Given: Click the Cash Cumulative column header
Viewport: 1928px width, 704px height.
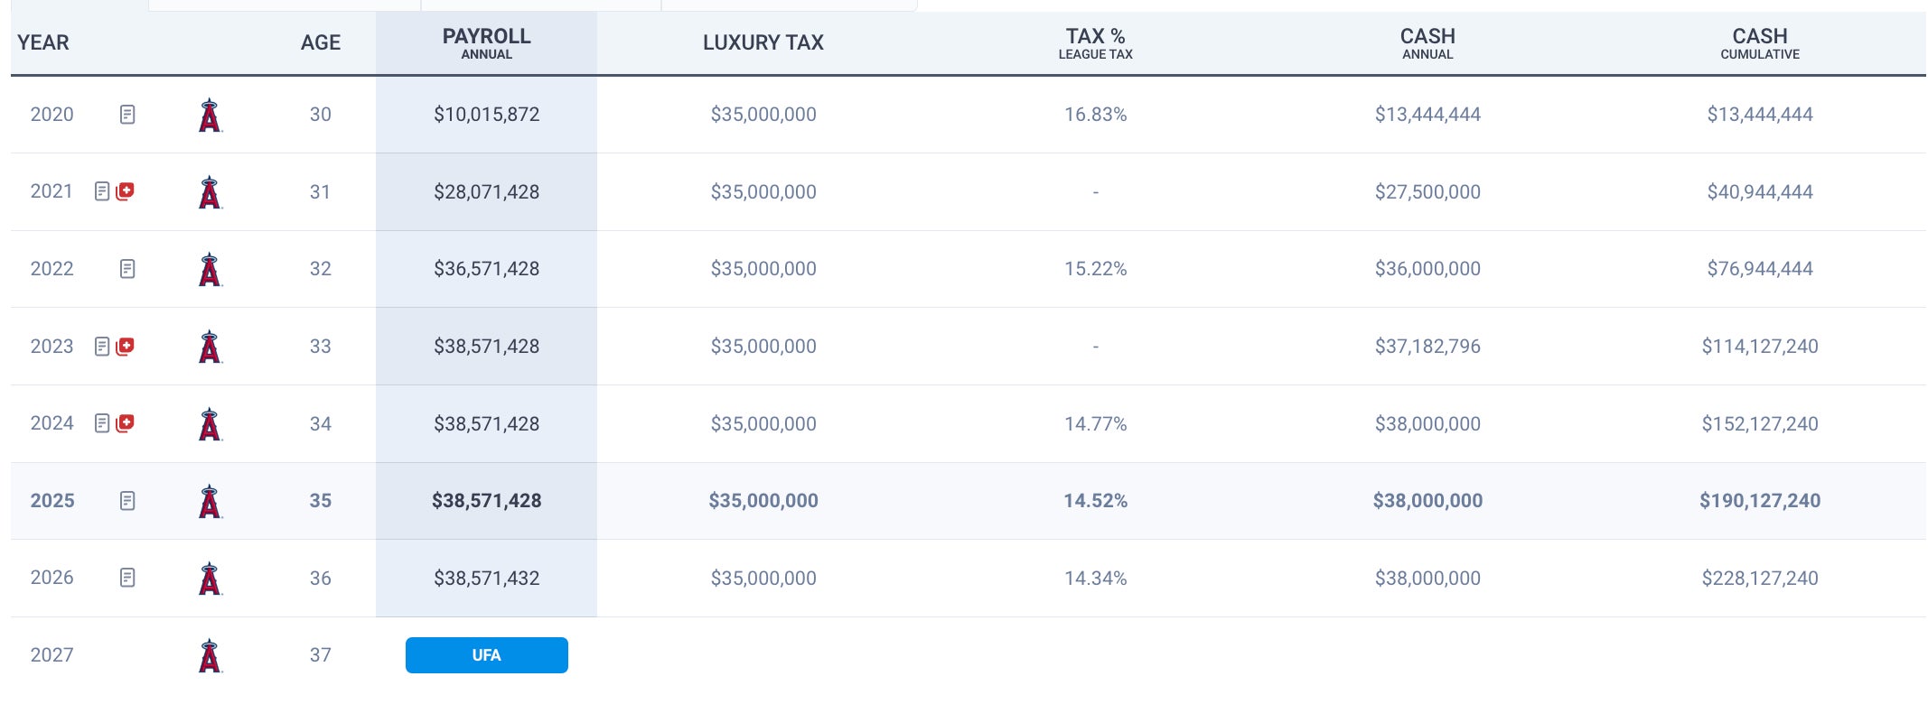Looking at the screenshot, I should [x=1759, y=42].
